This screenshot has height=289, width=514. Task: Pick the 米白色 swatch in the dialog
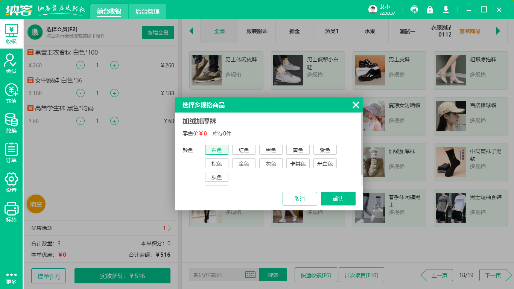(x=325, y=163)
